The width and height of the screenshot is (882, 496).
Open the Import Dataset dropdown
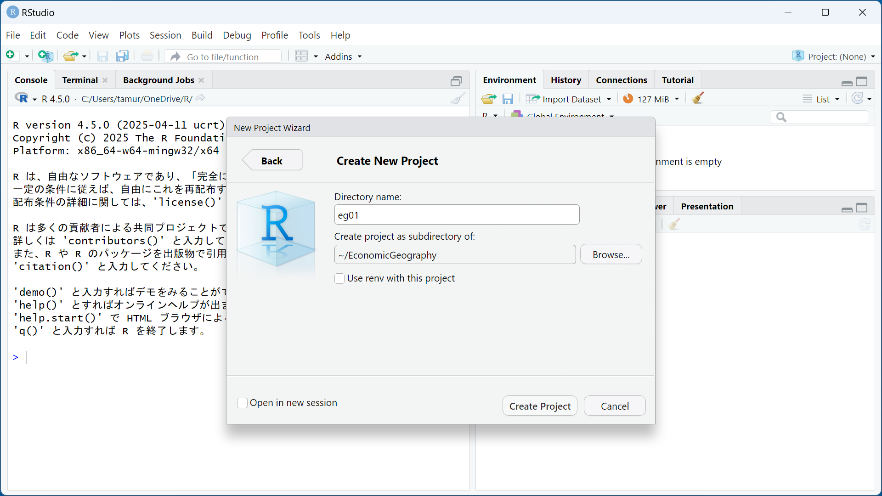click(x=572, y=99)
